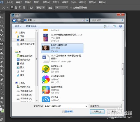Click the search Desktop field
140x122 pixels.
pyautogui.click(x=107, y=20)
